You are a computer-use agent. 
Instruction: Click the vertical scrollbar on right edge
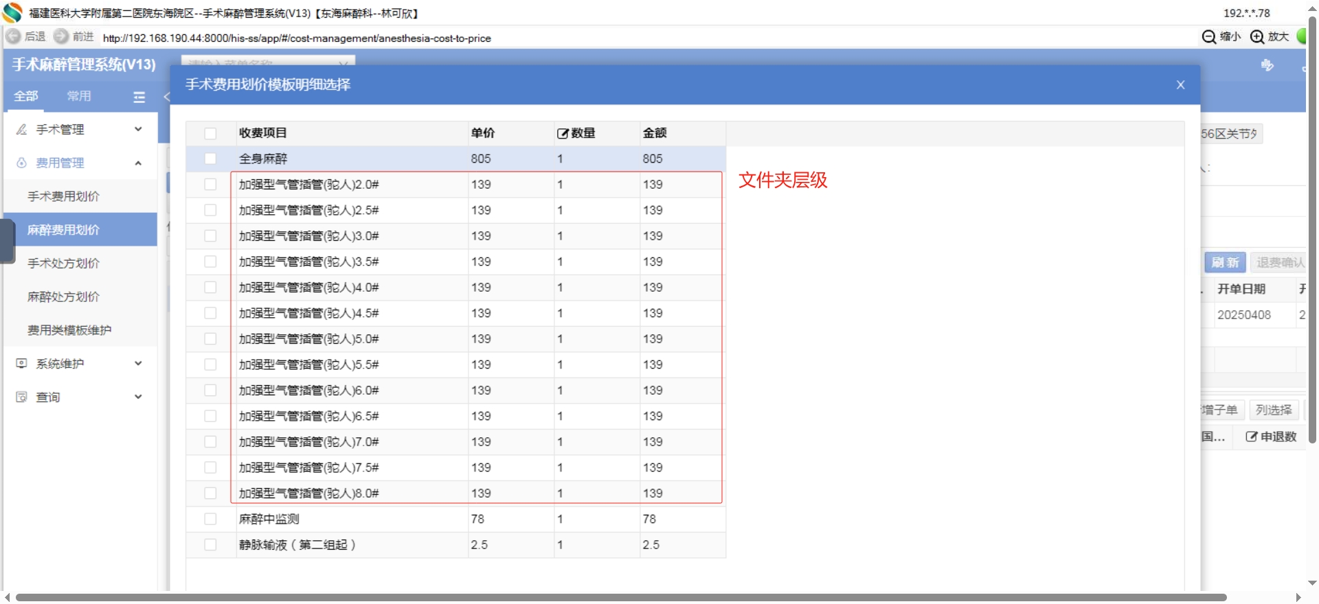(x=1312, y=230)
